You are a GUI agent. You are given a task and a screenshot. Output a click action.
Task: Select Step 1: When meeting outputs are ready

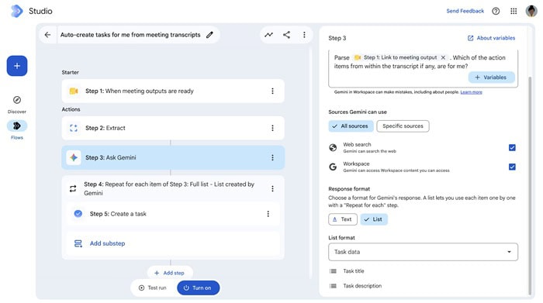coord(173,91)
